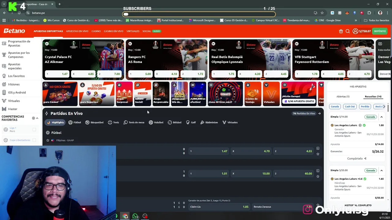
Task: Open Historial Completo link
Action: point(358,205)
